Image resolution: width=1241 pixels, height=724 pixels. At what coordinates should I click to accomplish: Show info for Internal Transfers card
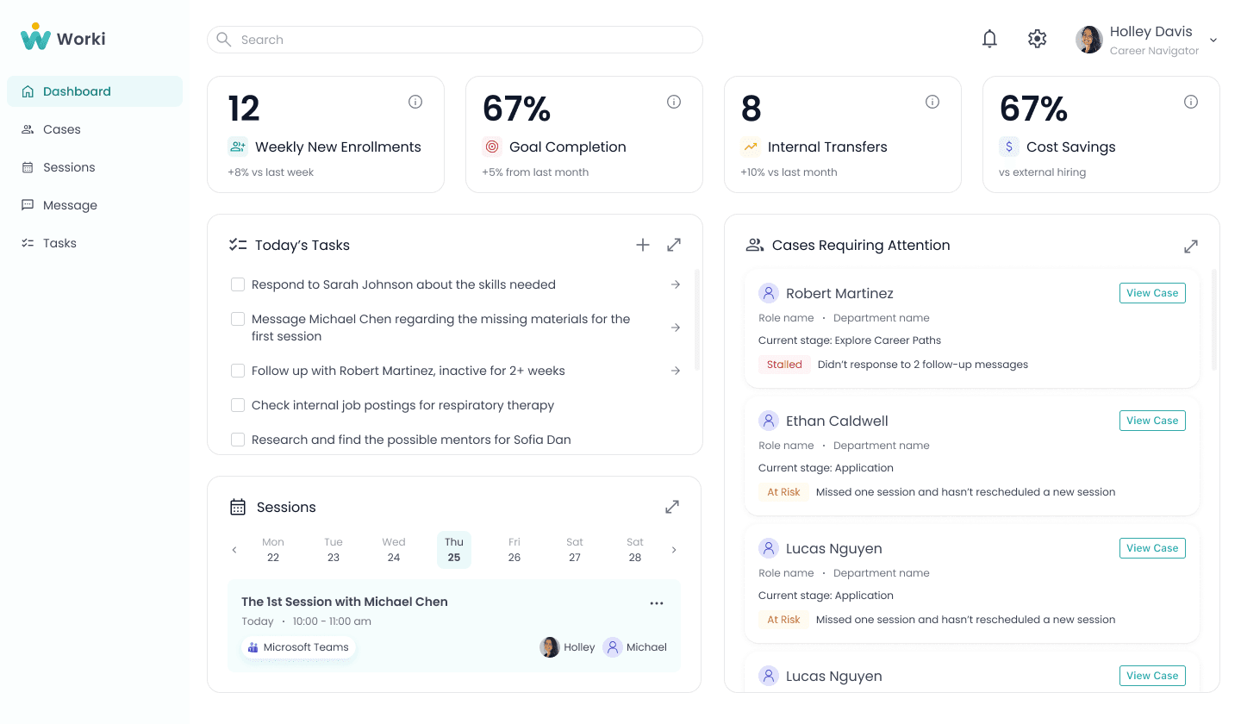[x=932, y=102]
